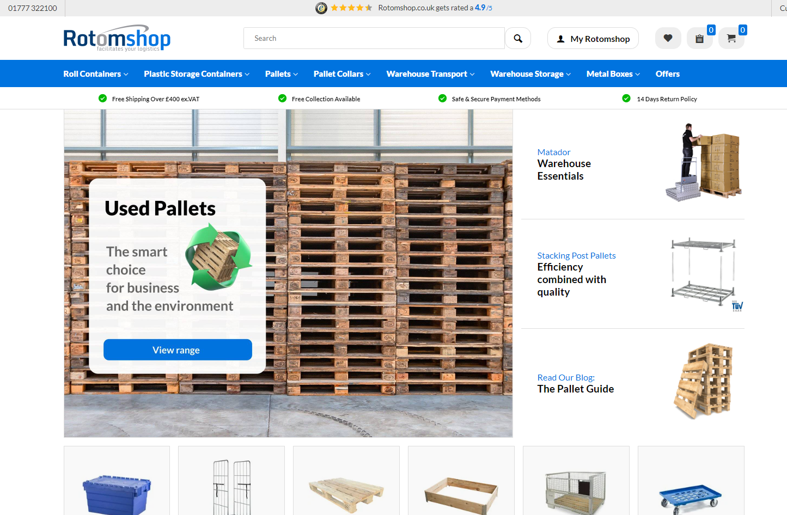Expand the Warehouse Transport dropdown
Screen dimensions: 787x515
point(430,73)
